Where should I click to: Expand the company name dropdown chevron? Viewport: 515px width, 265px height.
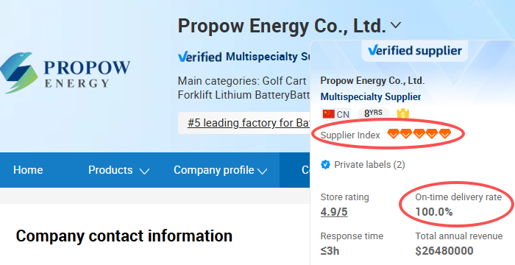(x=396, y=25)
